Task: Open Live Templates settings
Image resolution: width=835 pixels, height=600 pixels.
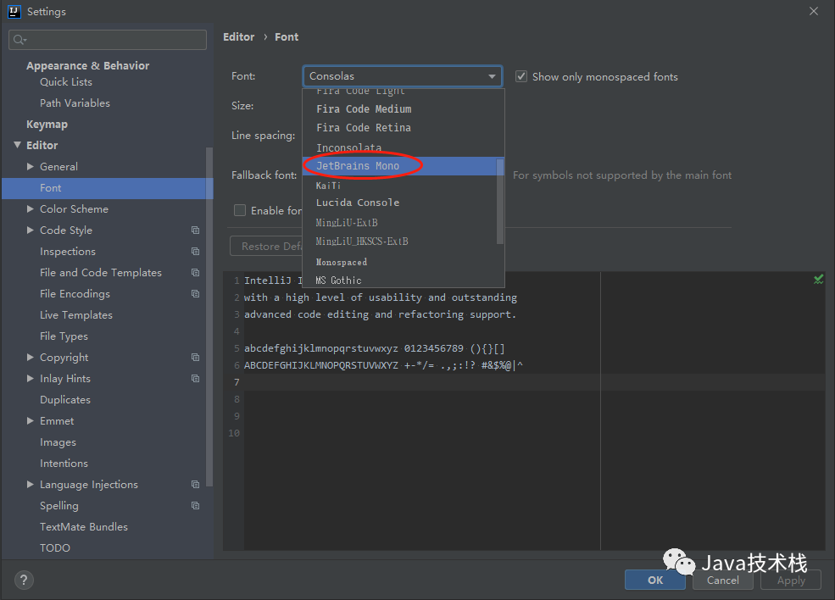Action: (x=76, y=315)
